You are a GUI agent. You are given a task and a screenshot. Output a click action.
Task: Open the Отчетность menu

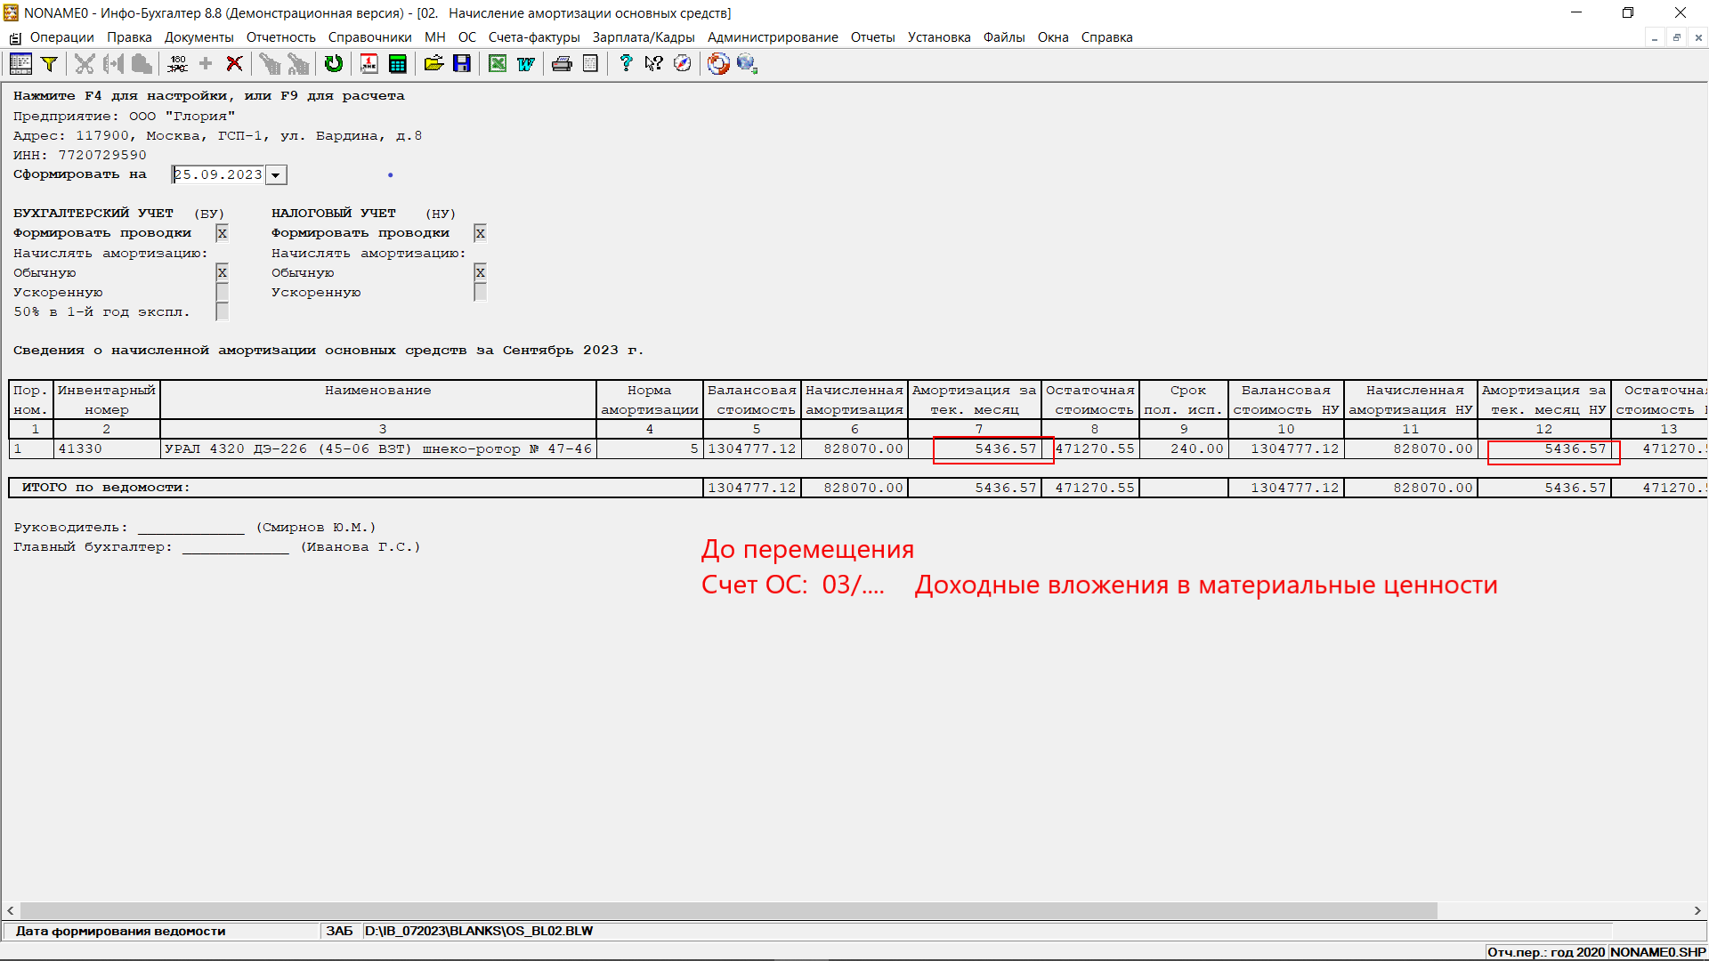click(x=280, y=37)
